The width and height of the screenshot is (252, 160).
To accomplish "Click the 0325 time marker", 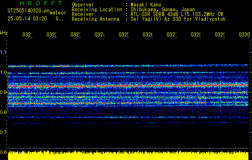I will click(x=124, y=35).
